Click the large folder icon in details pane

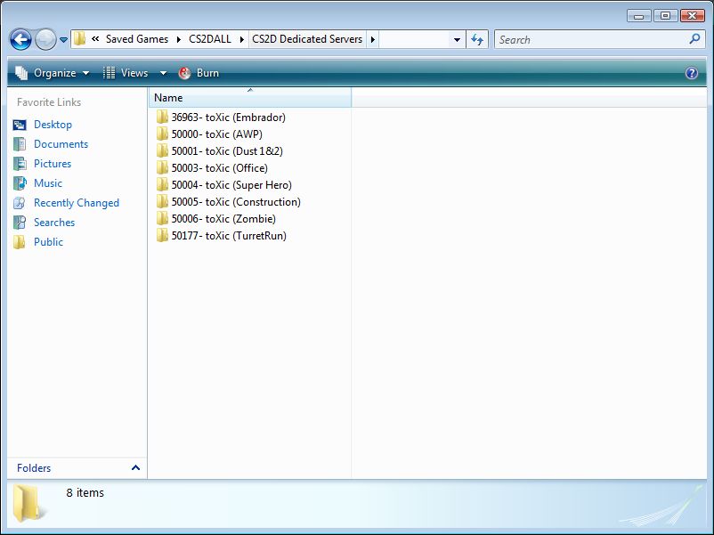click(29, 503)
